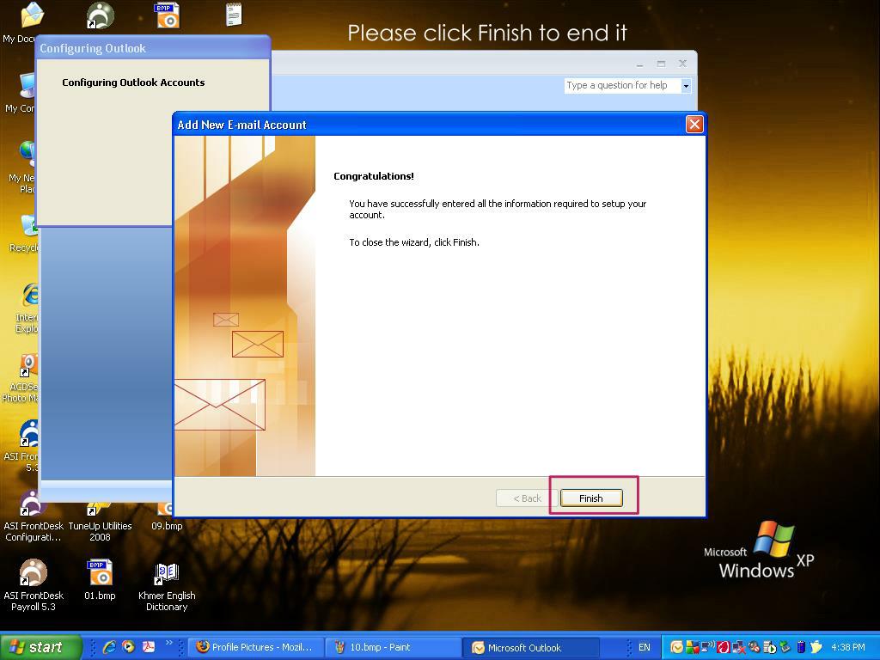
Task: Click the muted volume tray icon
Action: [x=755, y=647]
